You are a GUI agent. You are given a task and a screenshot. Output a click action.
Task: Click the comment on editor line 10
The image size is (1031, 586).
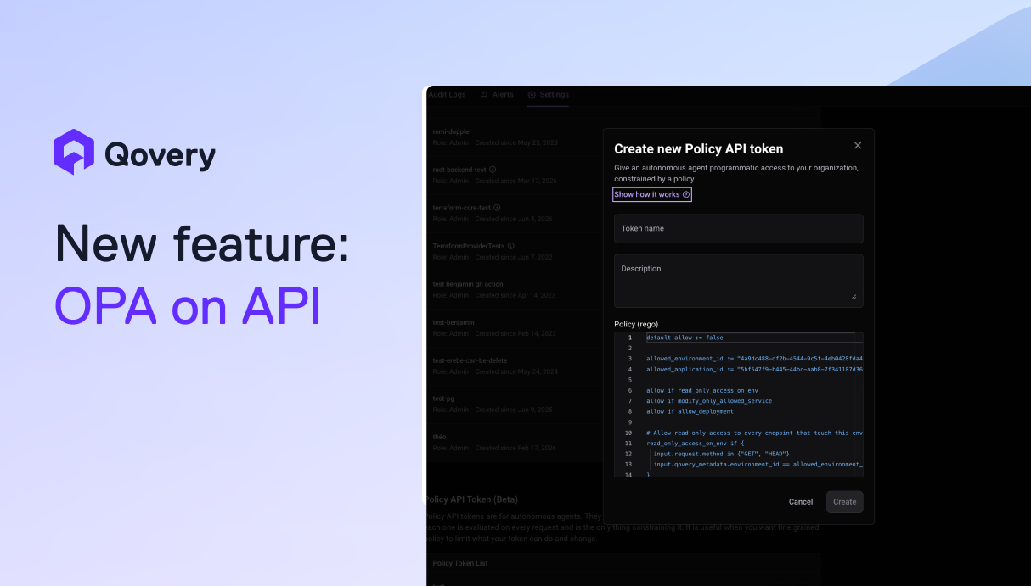[x=754, y=433]
